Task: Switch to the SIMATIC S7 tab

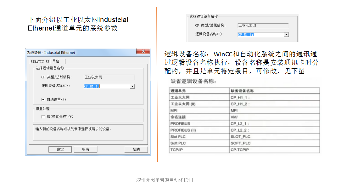Action: [x=40, y=61]
